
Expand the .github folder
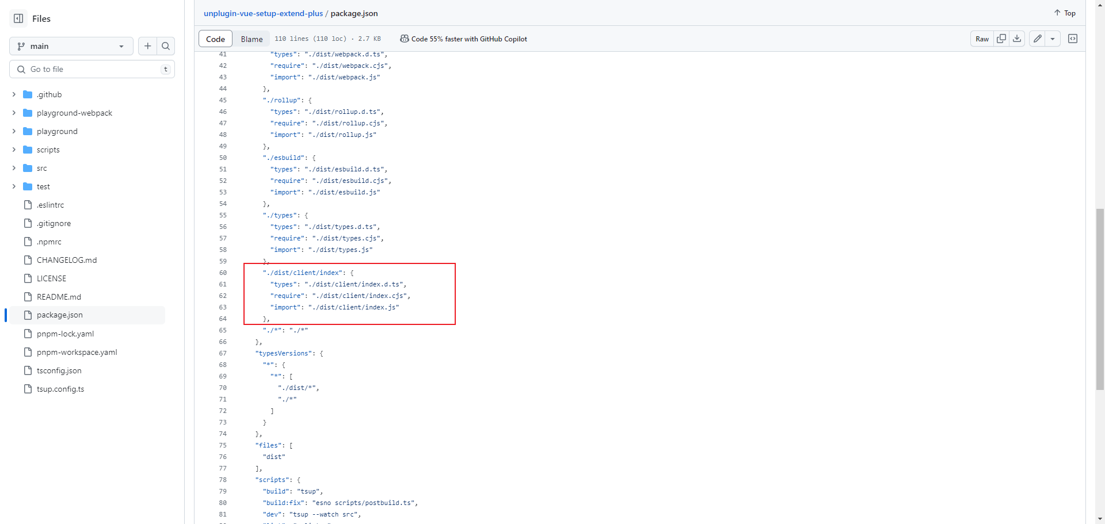click(14, 94)
